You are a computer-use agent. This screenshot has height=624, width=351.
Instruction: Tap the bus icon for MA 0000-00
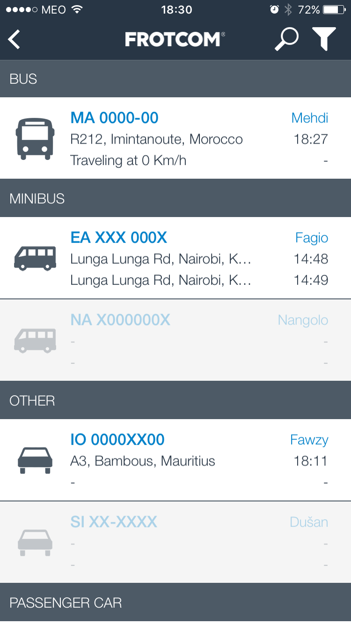pyautogui.click(x=35, y=139)
